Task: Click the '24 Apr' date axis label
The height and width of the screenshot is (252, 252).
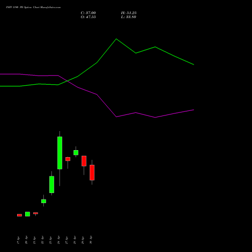Action: (x=58, y=240)
